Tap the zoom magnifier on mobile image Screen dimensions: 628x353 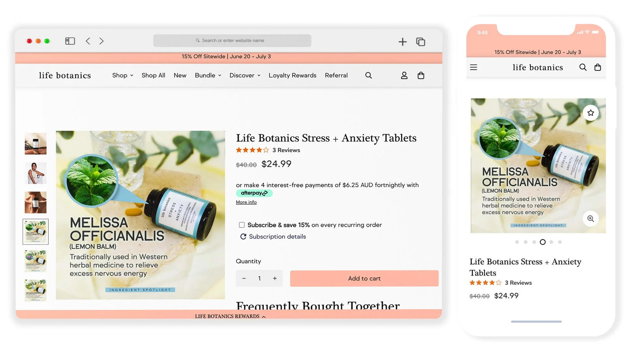[x=590, y=219]
